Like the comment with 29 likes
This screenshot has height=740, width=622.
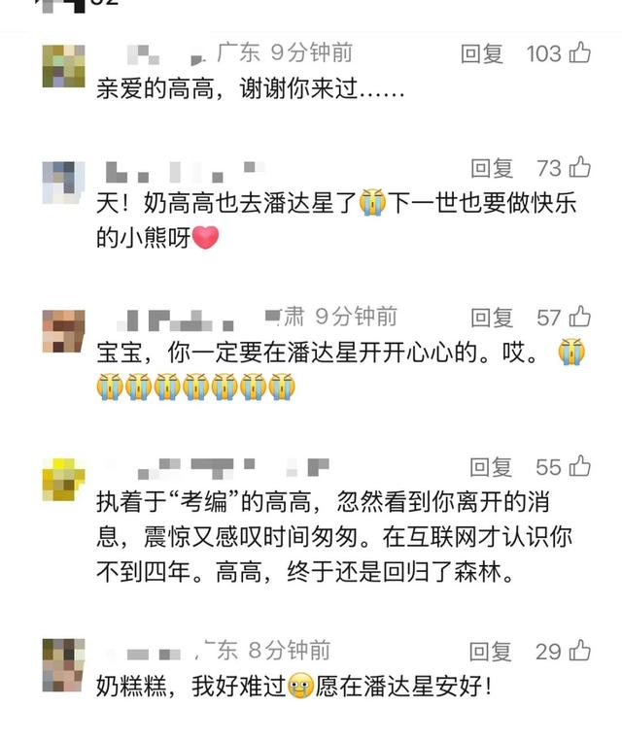point(580,651)
